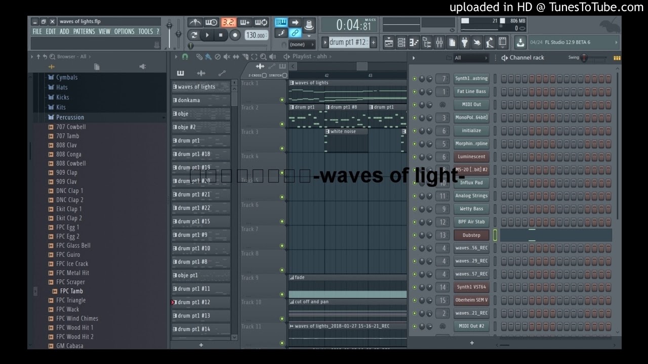This screenshot has width=648, height=364.
Task: Click the save/download project icon
Action: click(x=520, y=42)
